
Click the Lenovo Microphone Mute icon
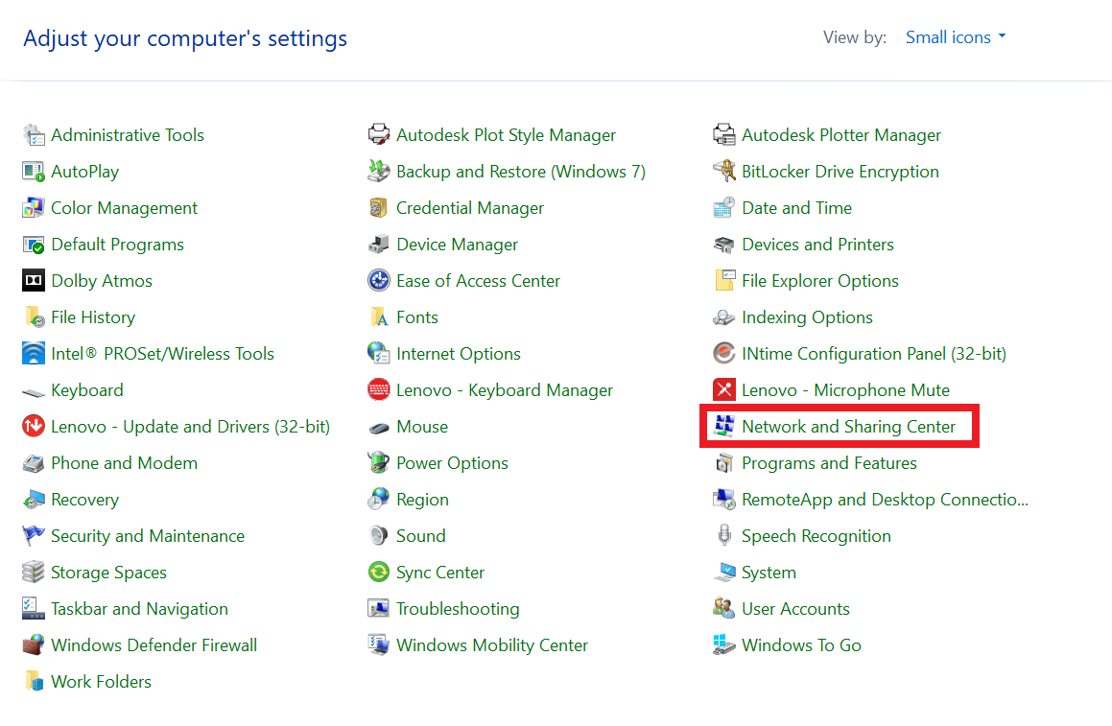coord(724,390)
